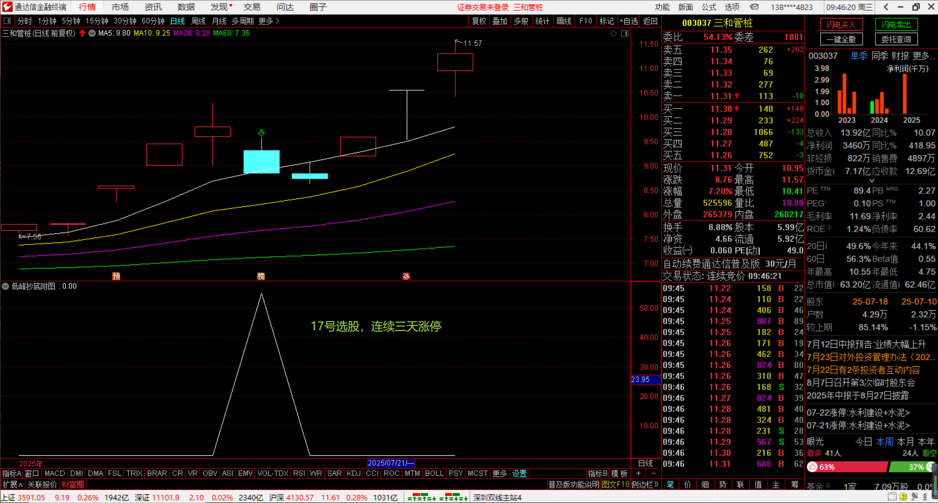The height and width of the screenshot is (503, 938).
Task: Switch to 日线 daily chart period
Action: click(178, 21)
